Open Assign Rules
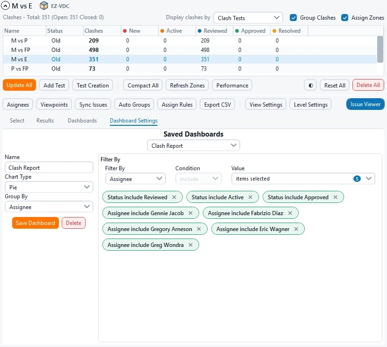This screenshot has width=387, height=347. click(177, 104)
